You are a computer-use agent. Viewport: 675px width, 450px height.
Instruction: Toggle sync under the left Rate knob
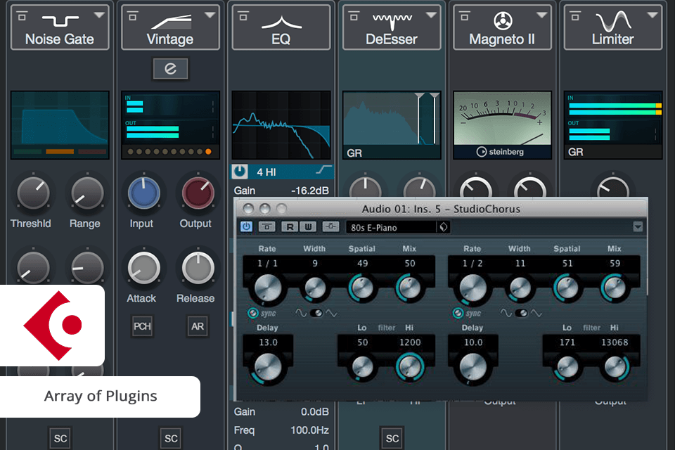pyautogui.click(x=252, y=313)
